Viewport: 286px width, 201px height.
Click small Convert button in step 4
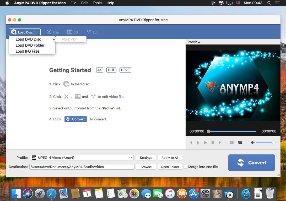pyautogui.click(x=75, y=119)
